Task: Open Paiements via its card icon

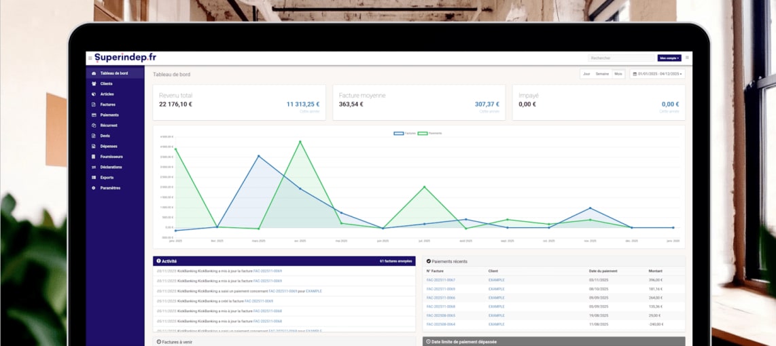Action: click(94, 115)
